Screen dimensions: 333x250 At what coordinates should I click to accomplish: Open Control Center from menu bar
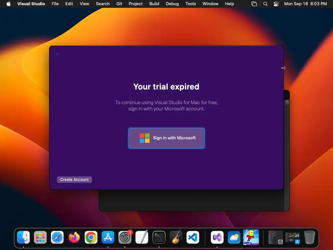point(276,4)
